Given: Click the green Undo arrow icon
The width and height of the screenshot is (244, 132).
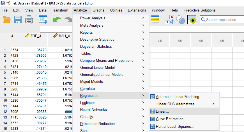Looking at the screenshot, I should click(57, 20).
